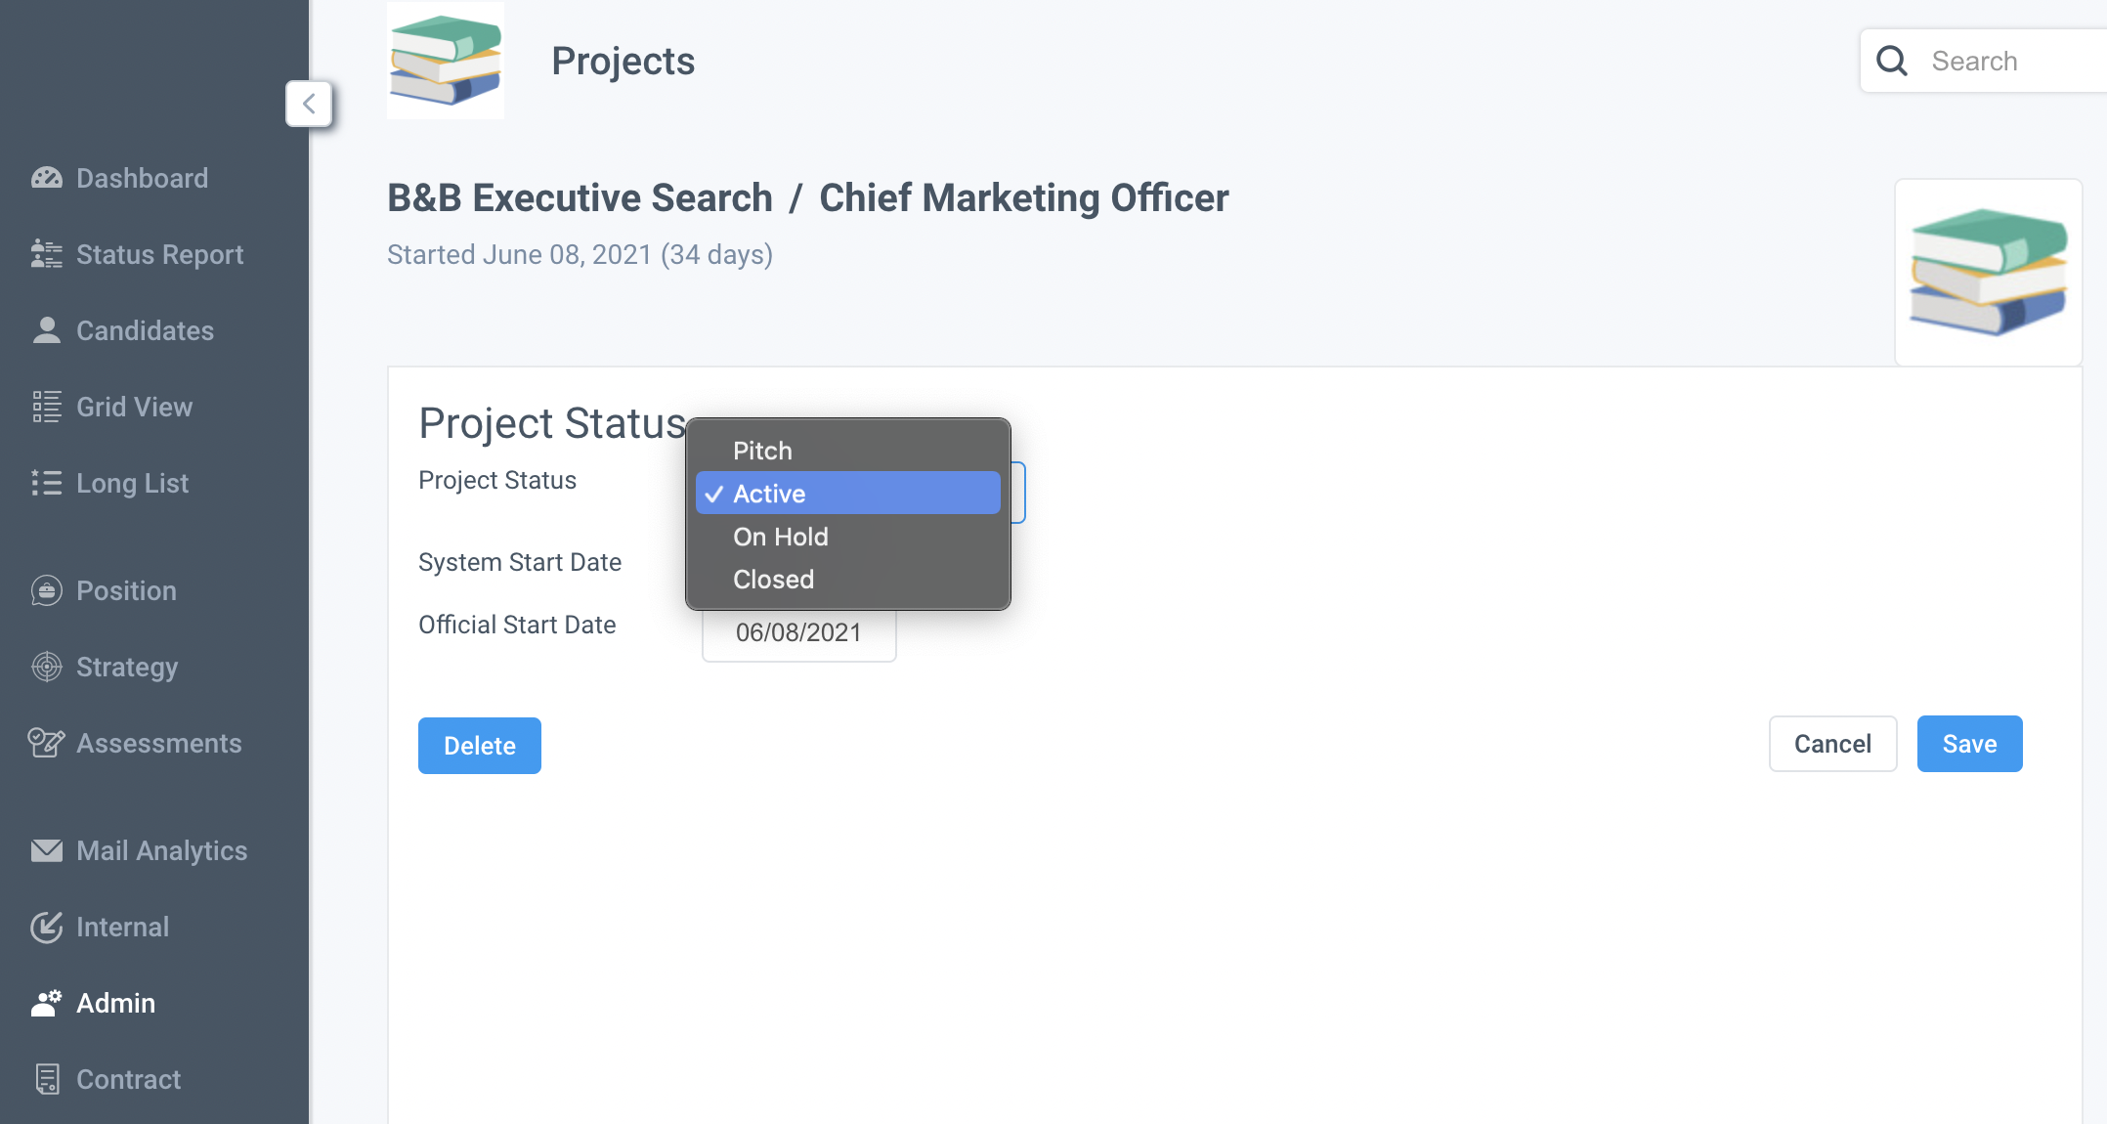
Task: Select the Grid View list icon
Action: pyautogui.click(x=47, y=407)
